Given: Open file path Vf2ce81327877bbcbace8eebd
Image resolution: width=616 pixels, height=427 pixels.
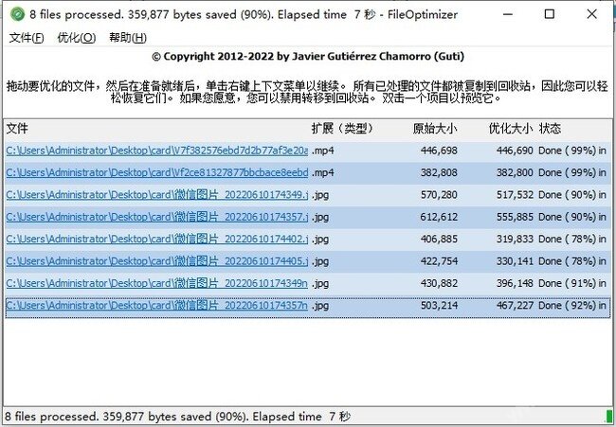Looking at the screenshot, I should pos(157,172).
